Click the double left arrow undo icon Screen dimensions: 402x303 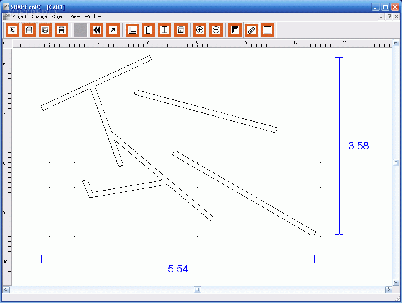coord(97,30)
